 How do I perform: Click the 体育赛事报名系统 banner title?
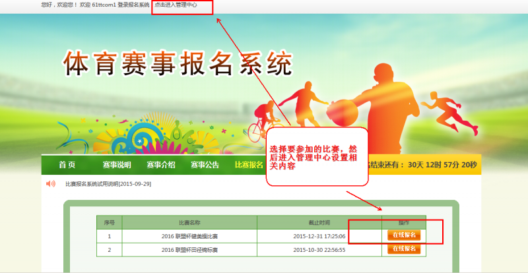point(177,64)
